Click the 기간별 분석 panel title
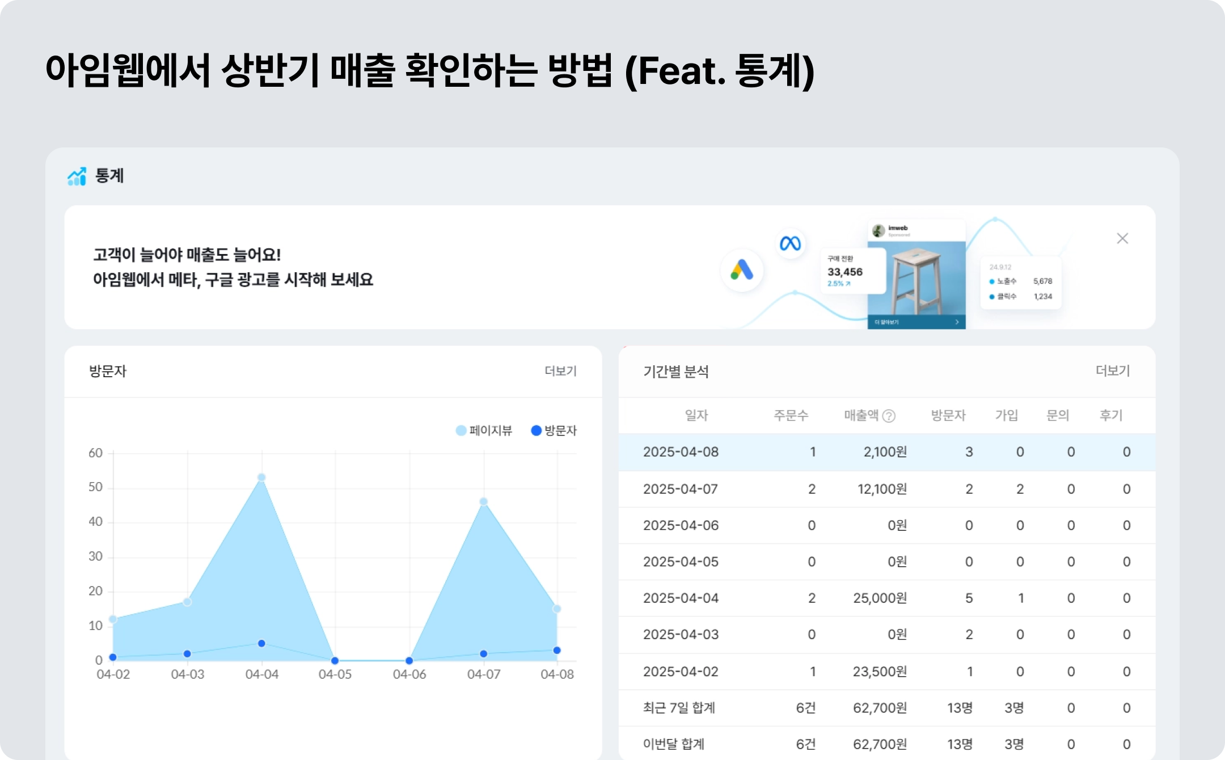This screenshot has width=1225, height=760. tap(676, 371)
